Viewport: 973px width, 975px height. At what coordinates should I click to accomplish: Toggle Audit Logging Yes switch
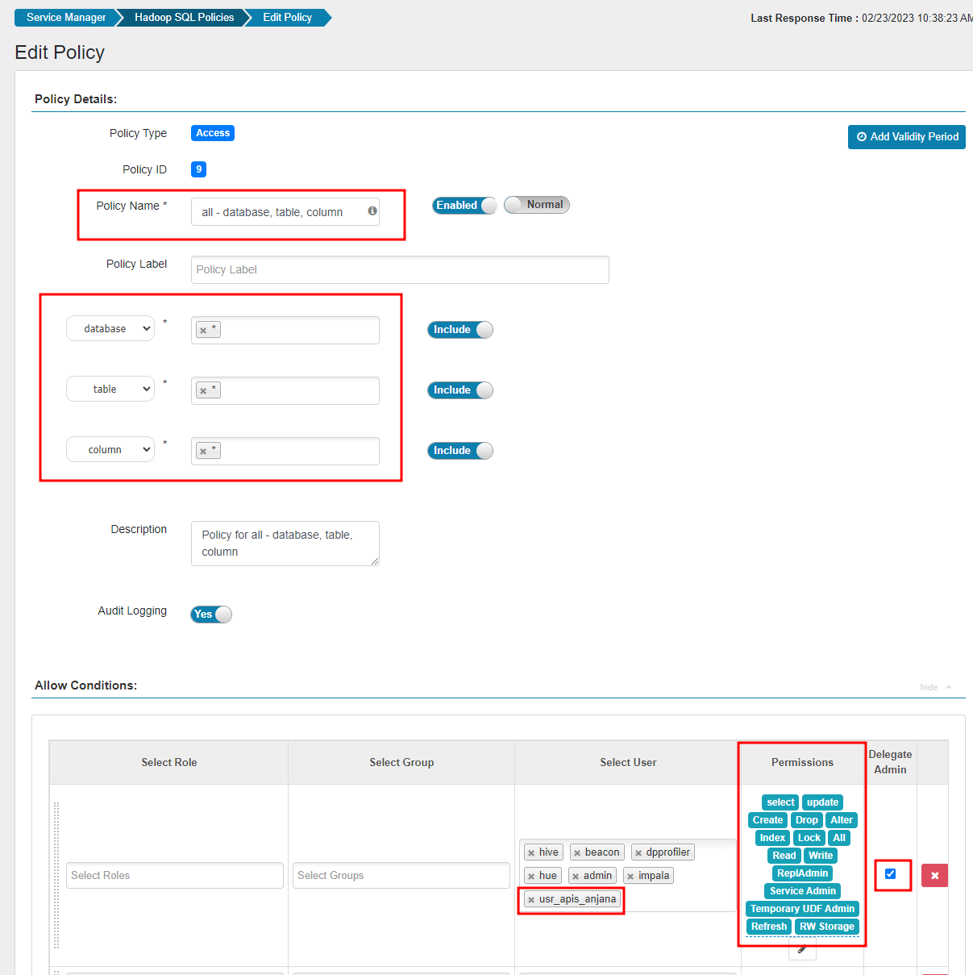211,615
